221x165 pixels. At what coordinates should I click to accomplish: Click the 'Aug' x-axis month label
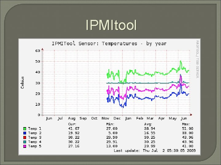72,119
